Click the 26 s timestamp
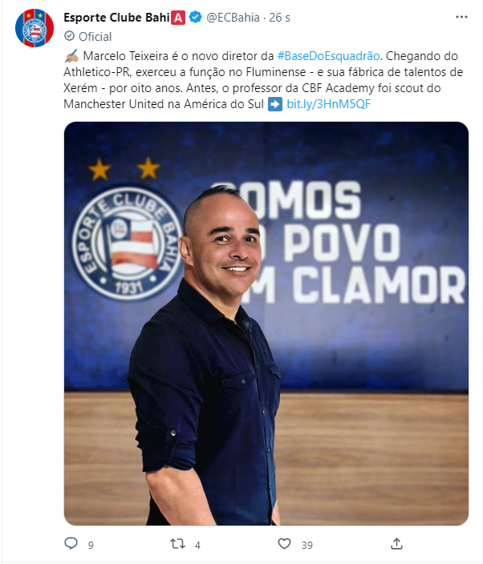 coord(279,18)
